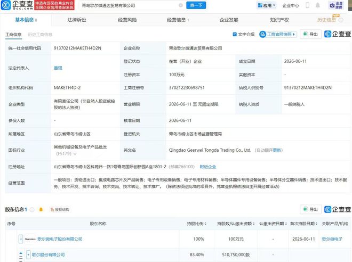This screenshot has height=262, width=352.
Task: Switch to the 经营信息 tab
Action: (x=178, y=20)
